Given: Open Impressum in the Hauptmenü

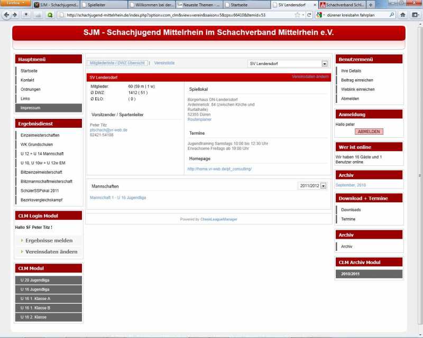Looking at the screenshot, I should (48, 108).
